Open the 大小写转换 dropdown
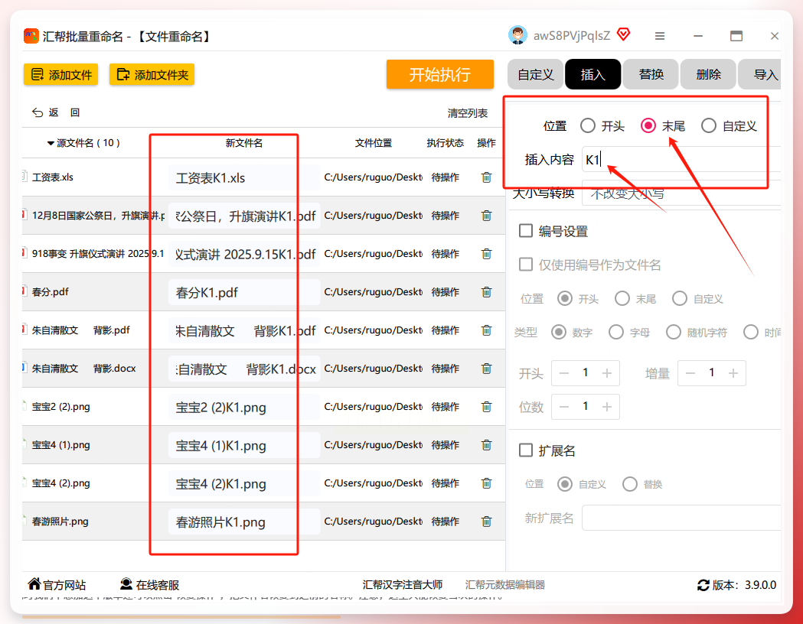The width and height of the screenshot is (803, 624). click(681, 193)
